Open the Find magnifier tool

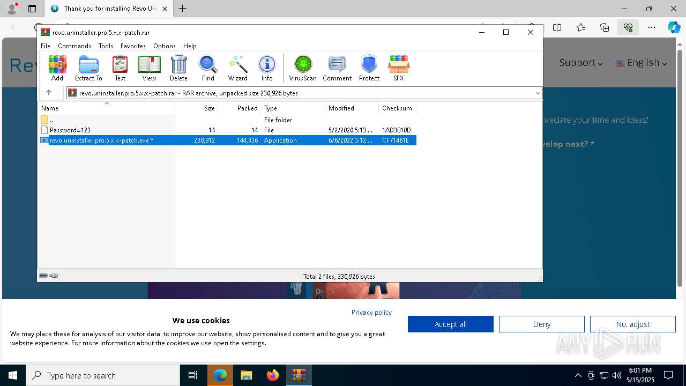point(208,68)
